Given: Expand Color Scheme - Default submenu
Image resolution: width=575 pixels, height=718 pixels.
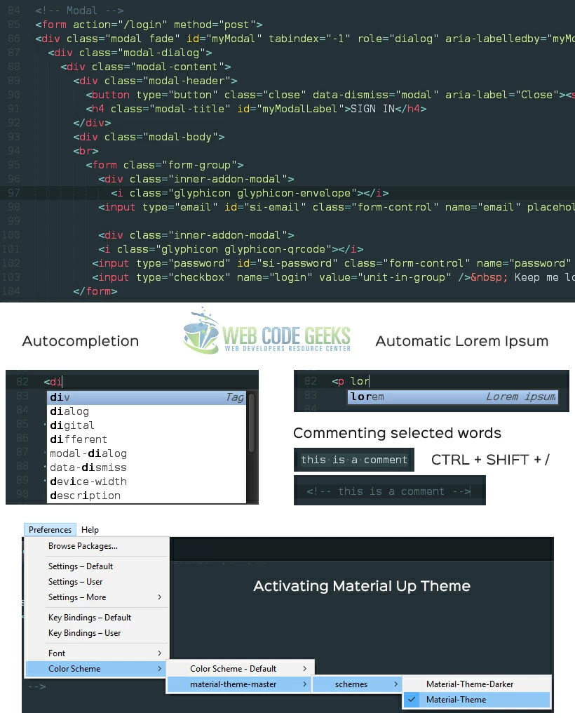Looking at the screenshot, I should 240,669.
